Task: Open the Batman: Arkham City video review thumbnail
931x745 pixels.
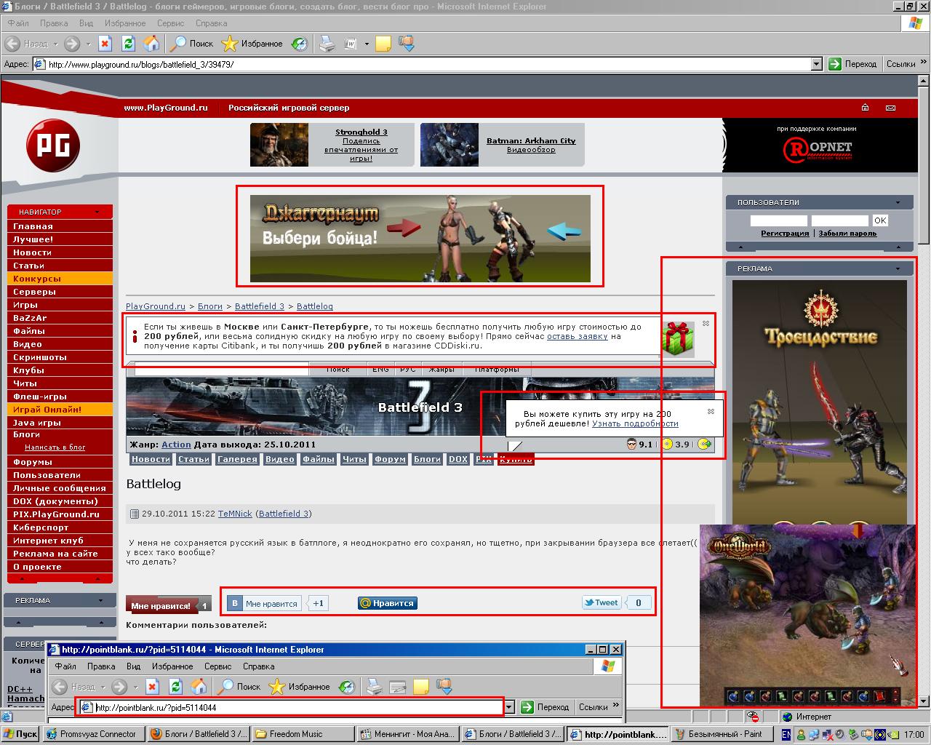Action: (x=449, y=145)
